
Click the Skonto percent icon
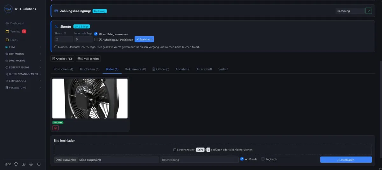click(x=56, y=26)
